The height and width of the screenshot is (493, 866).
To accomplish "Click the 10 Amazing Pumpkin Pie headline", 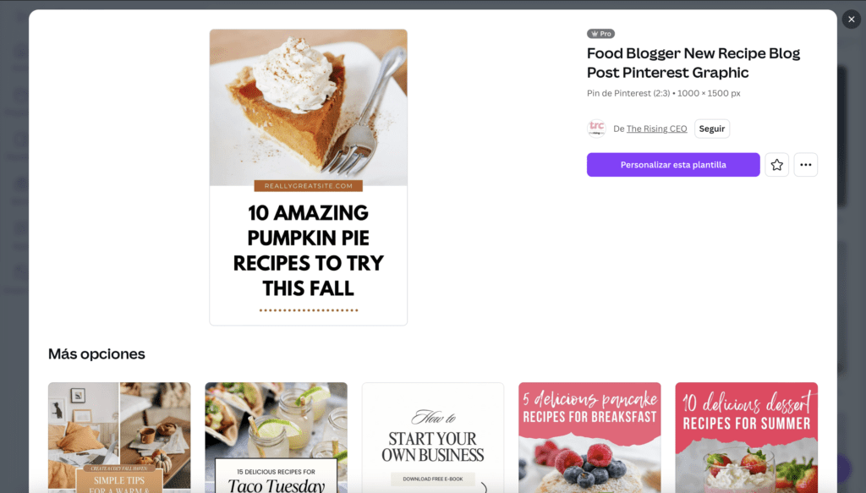I will (x=308, y=250).
